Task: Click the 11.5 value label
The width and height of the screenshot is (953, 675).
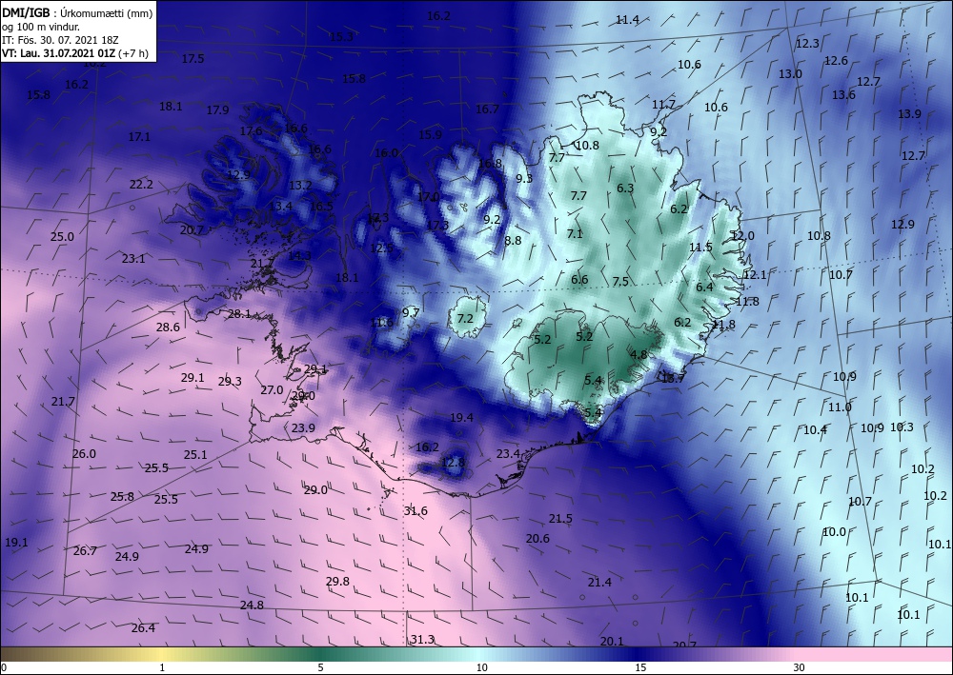Action: pyautogui.click(x=700, y=247)
